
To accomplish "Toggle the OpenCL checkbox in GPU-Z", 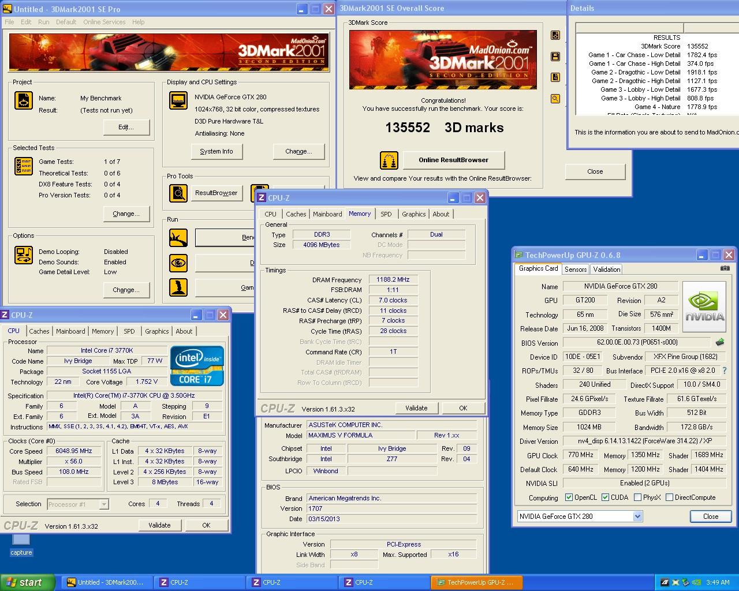I will click(569, 498).
